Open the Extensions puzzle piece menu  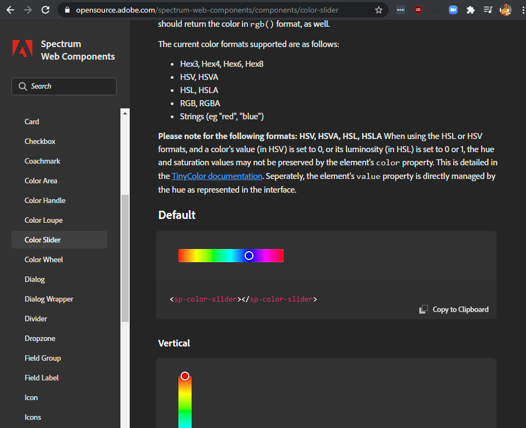point(470,10)
